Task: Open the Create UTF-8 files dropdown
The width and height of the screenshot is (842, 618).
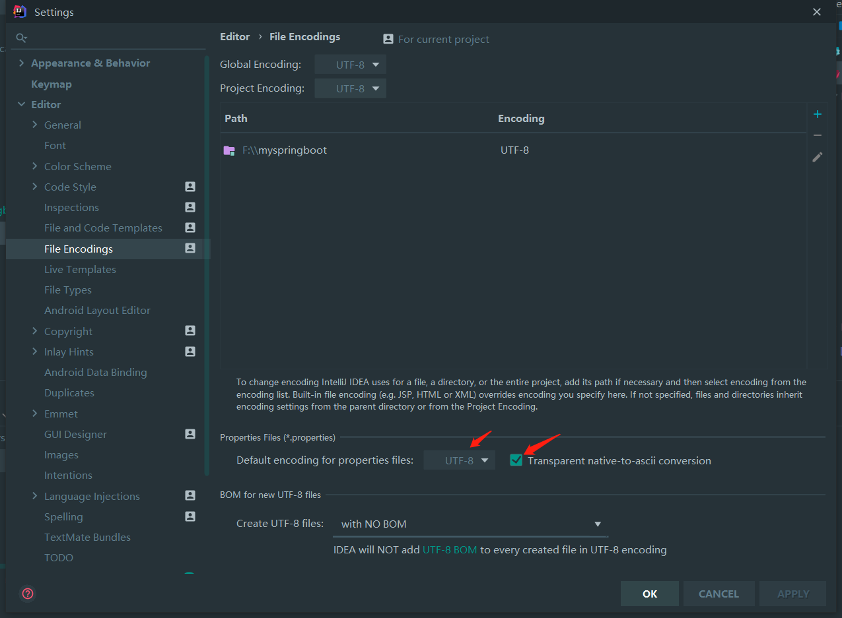Action: pos(470,523)
